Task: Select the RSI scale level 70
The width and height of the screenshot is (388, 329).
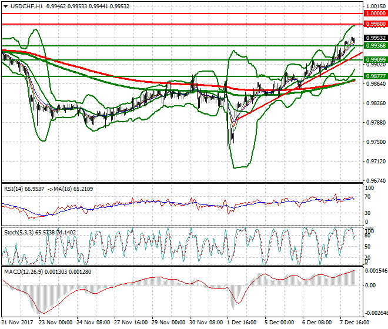Action: tap(367, 197)
